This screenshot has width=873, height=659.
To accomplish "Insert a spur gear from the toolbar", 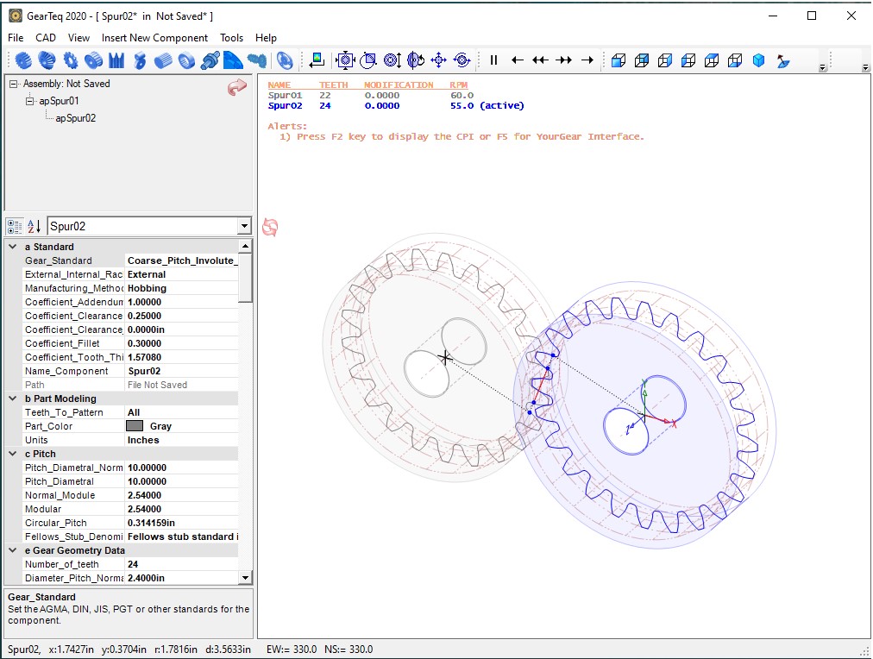I will tap(24, 60).
